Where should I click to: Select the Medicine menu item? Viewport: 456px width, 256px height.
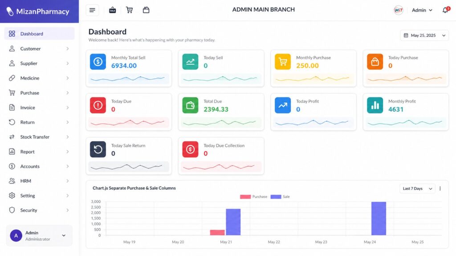39,78
